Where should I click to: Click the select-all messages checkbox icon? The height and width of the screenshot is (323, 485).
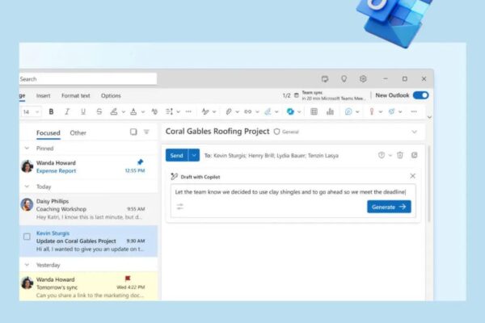pos(133,132)
